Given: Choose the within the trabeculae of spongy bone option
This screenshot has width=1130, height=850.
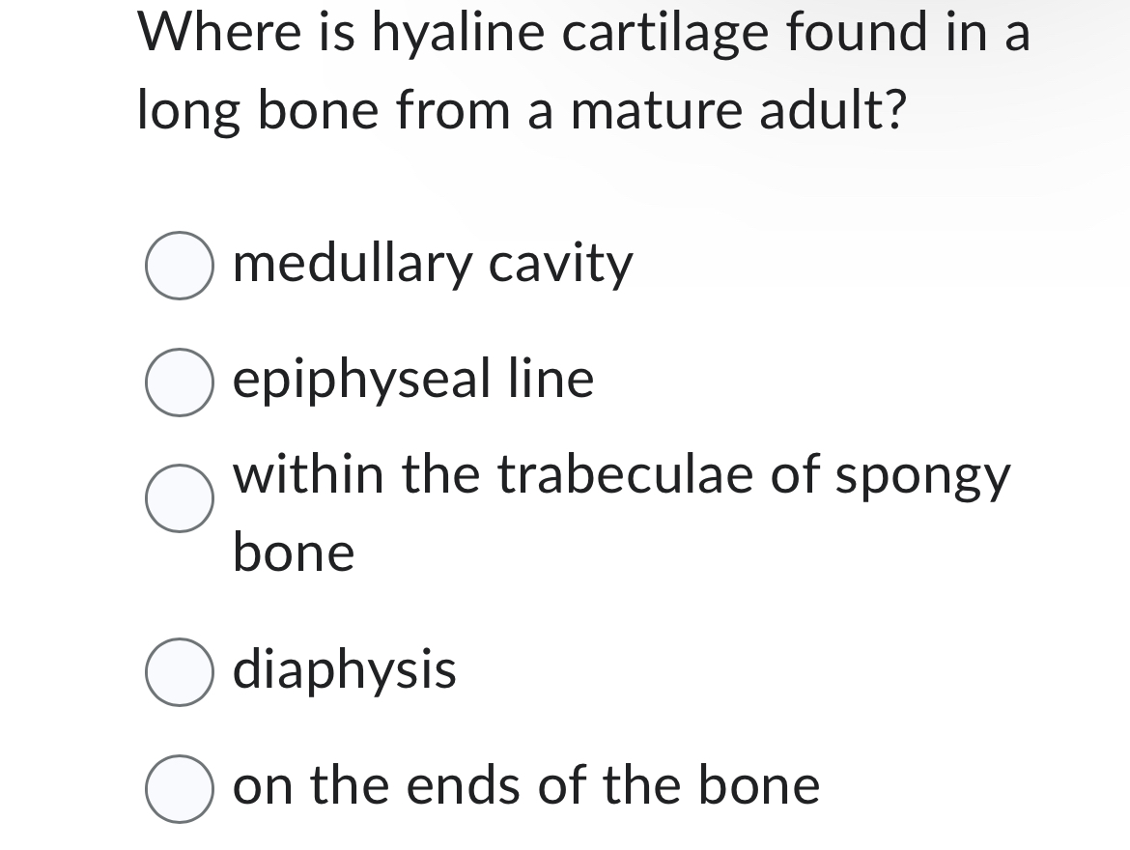Looking at the screenshot, I should [179, 498].
